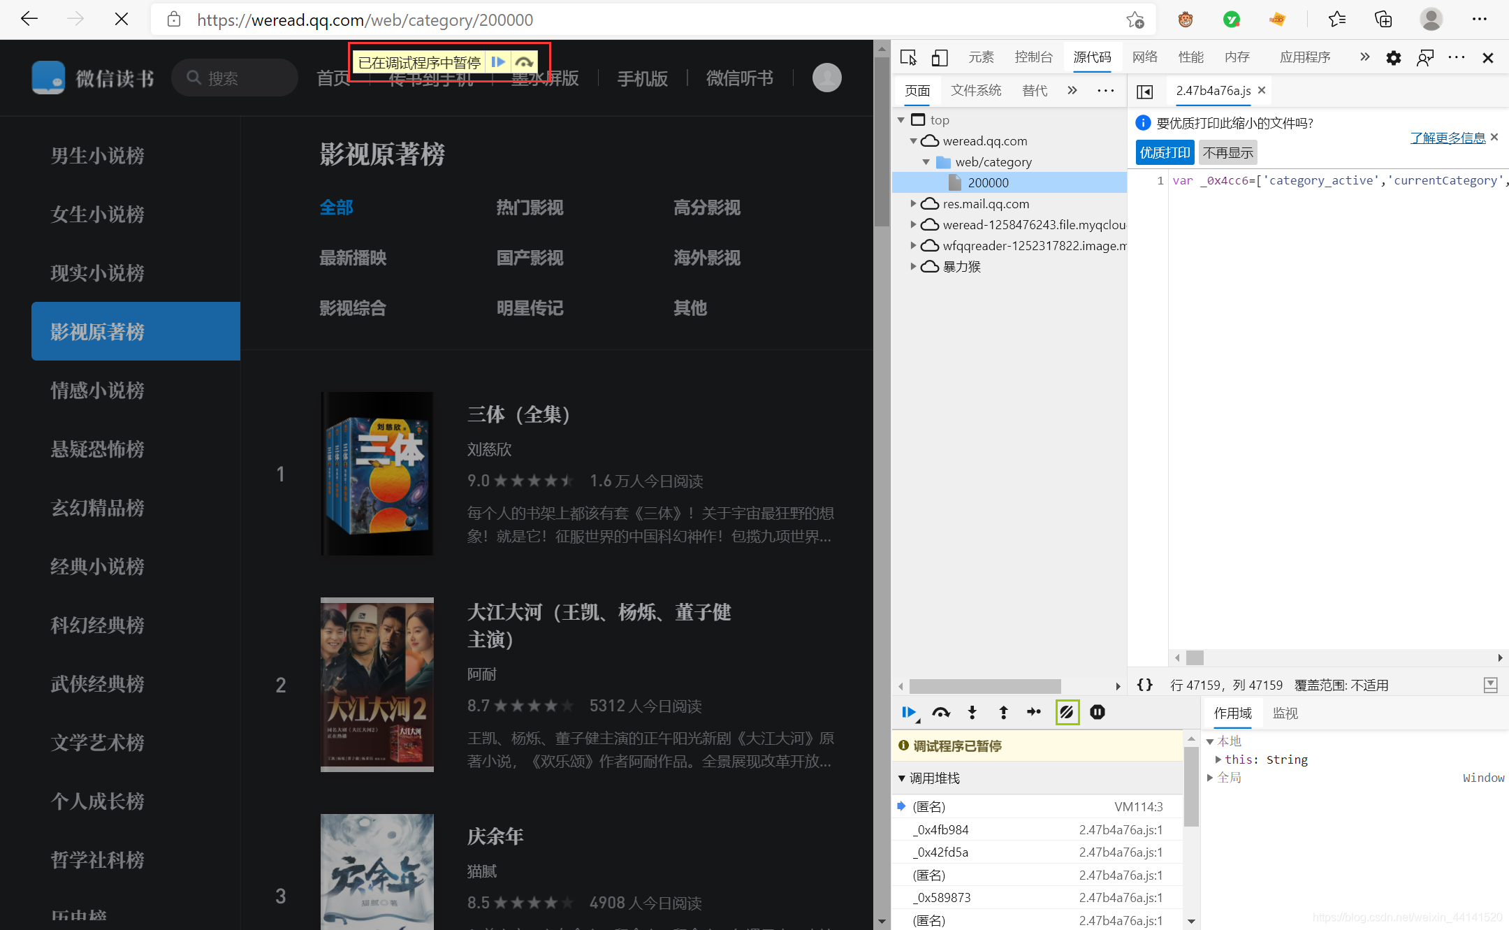1509x930 pixels.
Task: Step out of current function
Action: (x=1003, y=712)
